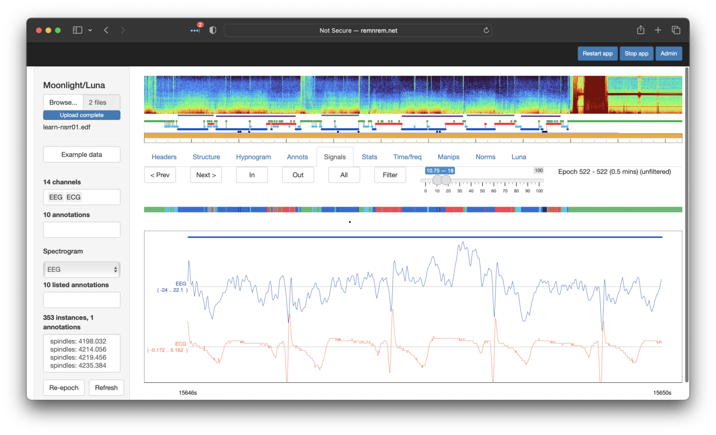Viewport: 716px width, 435px height.
Task: Show the tab overview icon
Action: coord(676,30)
